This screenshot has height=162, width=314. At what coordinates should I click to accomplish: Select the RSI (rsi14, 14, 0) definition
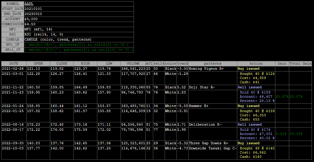pyautogui.click(x=44, y=35)
